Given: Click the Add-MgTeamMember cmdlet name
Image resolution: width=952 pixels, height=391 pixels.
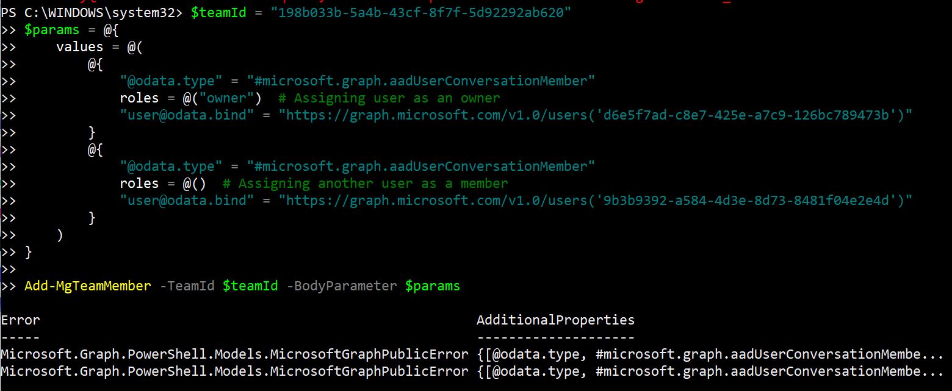Looking at the screenshot, I should coord(87,286).
